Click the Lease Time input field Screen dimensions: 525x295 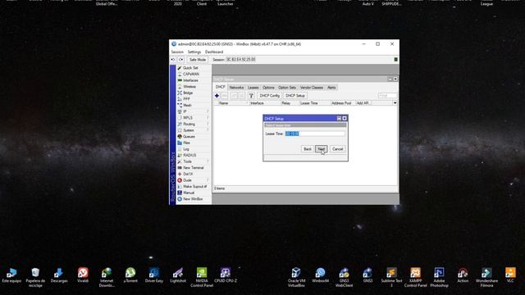(315, 134)
